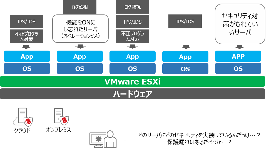Click the leftmost OS box
The image size is (269, 149).
click(27, 68)
